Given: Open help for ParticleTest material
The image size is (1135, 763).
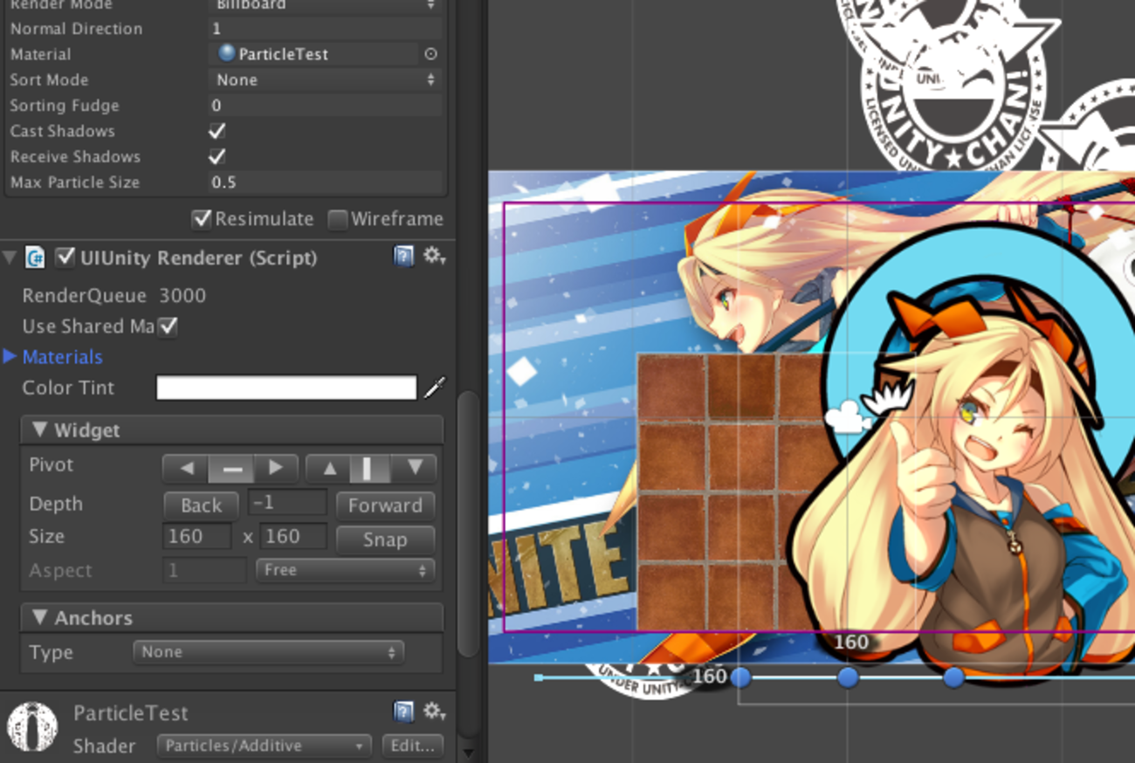Looking at the screenshot, I should click(403, 712).
